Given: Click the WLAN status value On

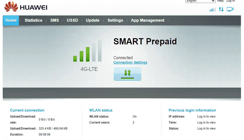Looking at the screenshot, I should tap(134, 117).
